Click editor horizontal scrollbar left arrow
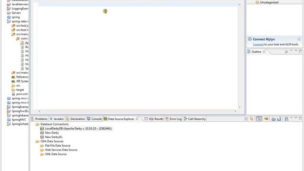Screen dimensions: 304x171 click(39, 111)
